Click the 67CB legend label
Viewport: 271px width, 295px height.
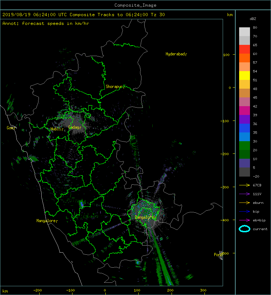click(257, 185)
